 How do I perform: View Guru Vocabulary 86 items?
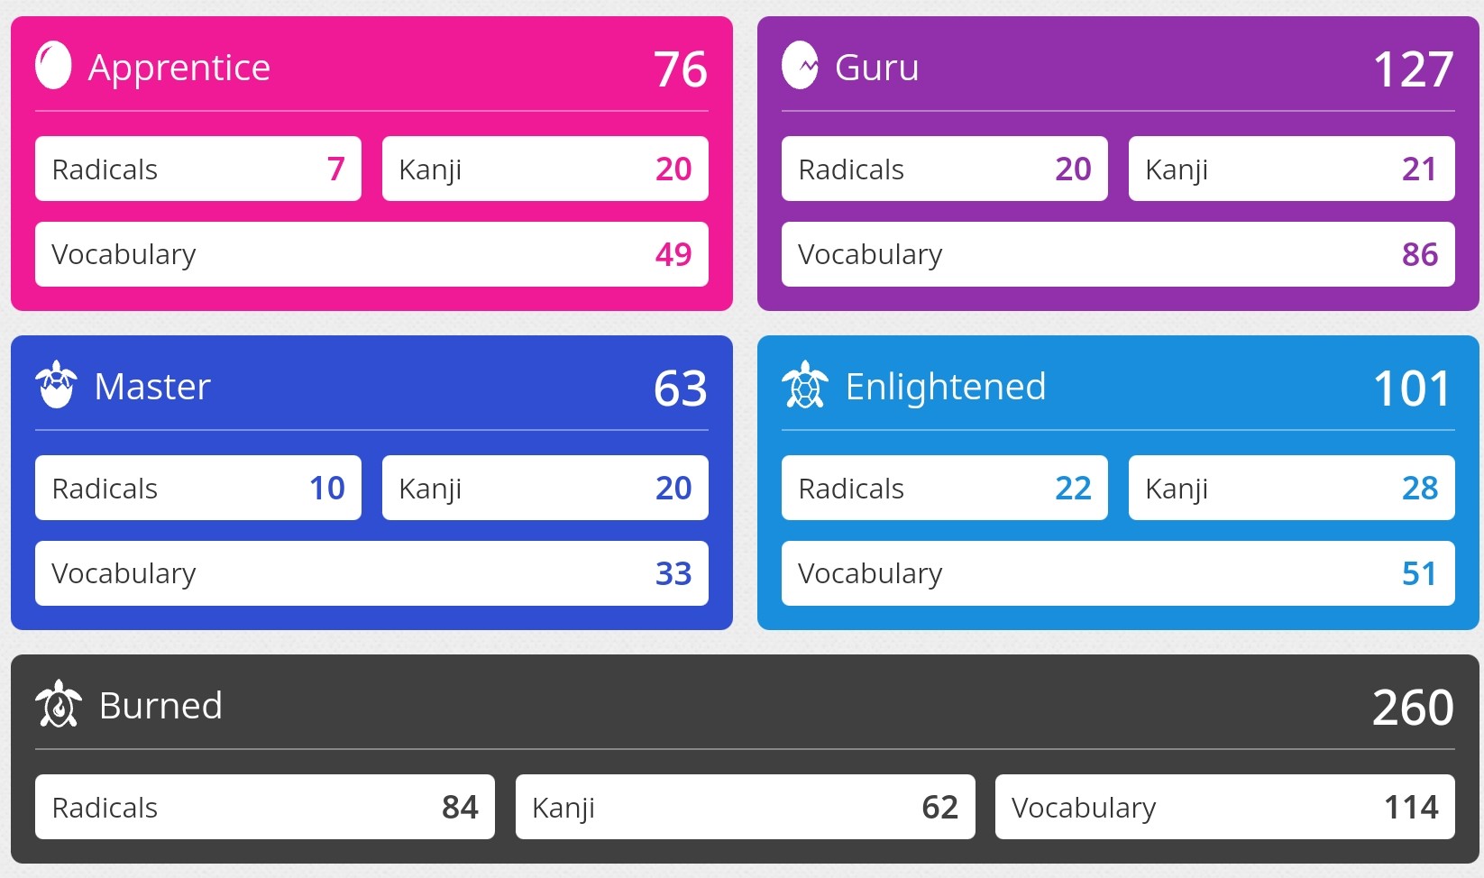(x=1118, y=254)
